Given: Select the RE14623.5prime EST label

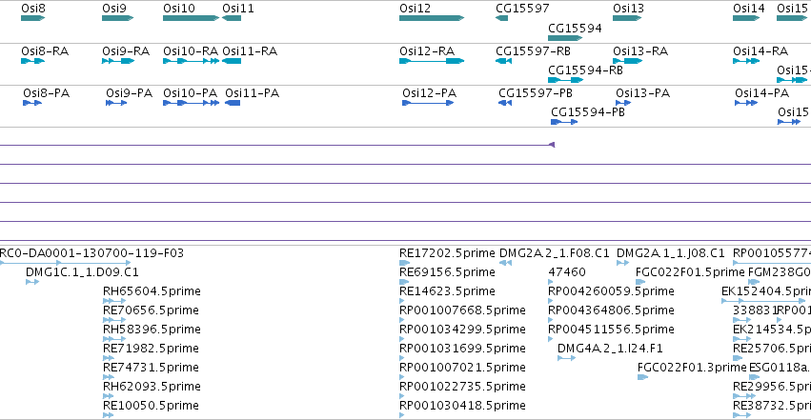Looking at the screenshot, I should click(x=447, y=291).
